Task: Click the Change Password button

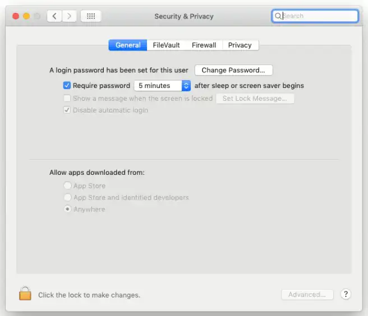Action: [x=233, y=70]
